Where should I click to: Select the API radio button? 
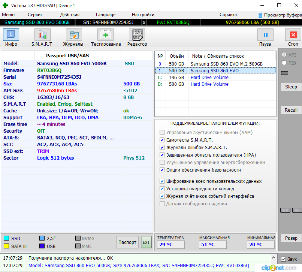284,55
